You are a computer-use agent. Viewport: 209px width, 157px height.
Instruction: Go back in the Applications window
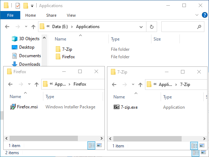(x=7, y=27)
